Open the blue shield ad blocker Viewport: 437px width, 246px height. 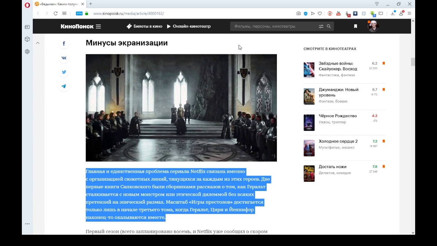(306, 13)
